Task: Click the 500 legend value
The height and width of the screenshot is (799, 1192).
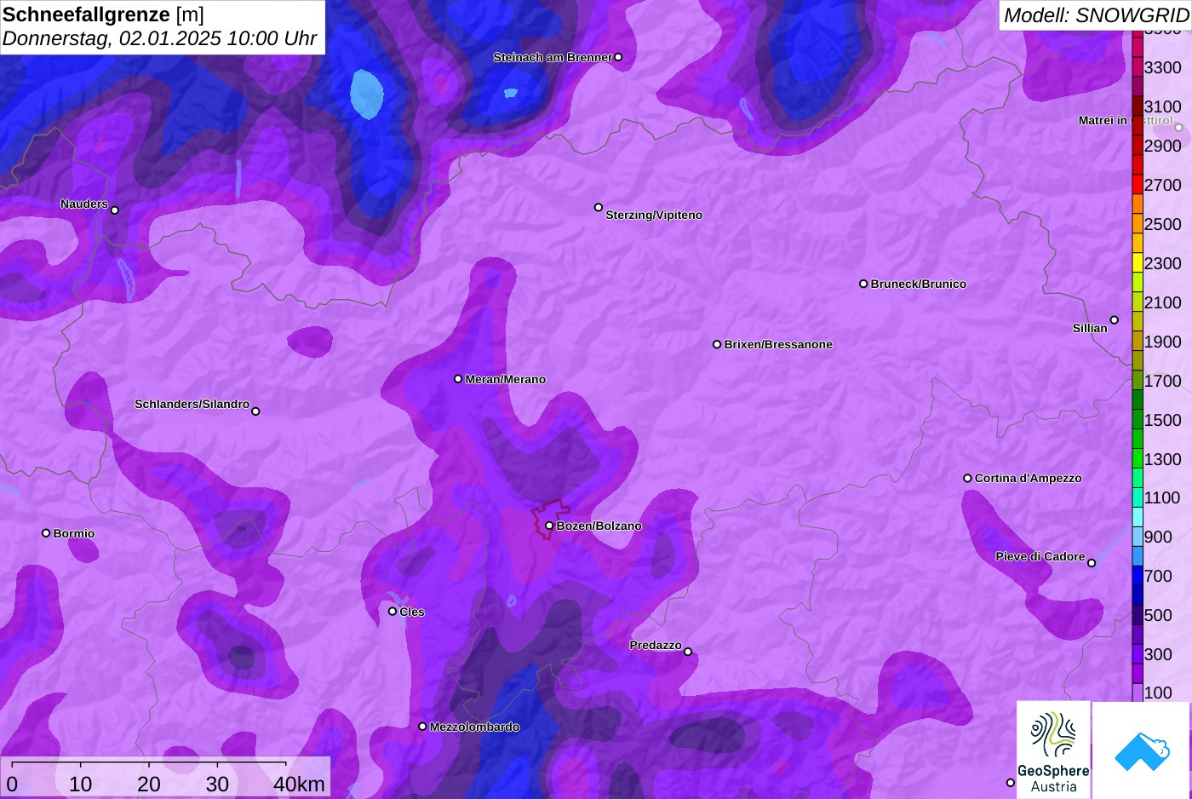Action: [1158, 615]
